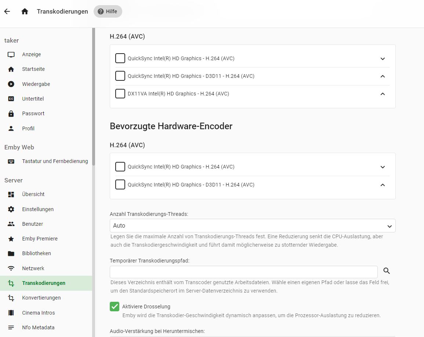The width and height of the screenshot is (424, 337).
Task: Click the Untertitel CC icon
Action: (x=11, y=99)
